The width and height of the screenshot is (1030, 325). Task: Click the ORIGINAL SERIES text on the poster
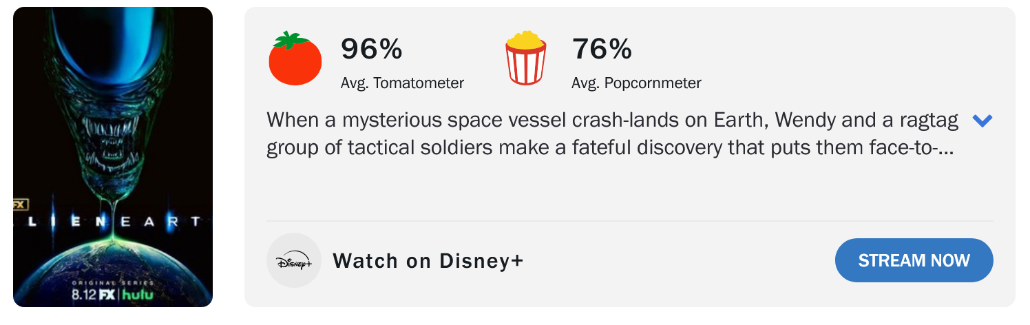tap(113, 284)
